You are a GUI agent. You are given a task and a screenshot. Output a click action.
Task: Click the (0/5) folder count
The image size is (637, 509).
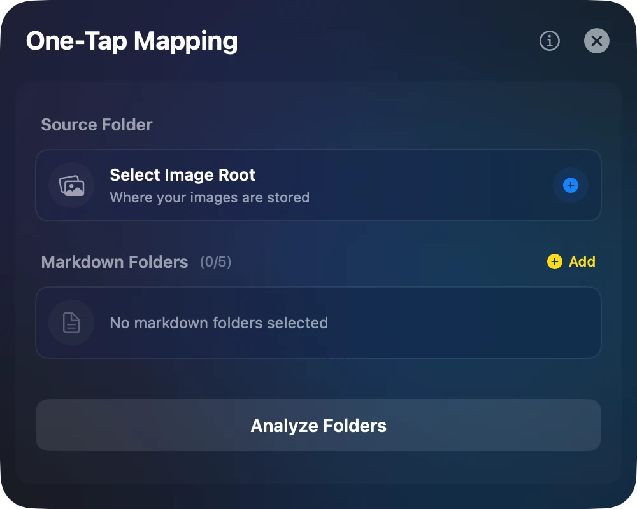pos(215,262)
